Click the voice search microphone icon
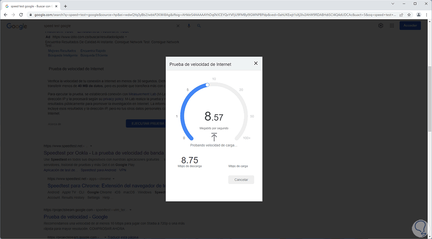 tap(189, 26)
